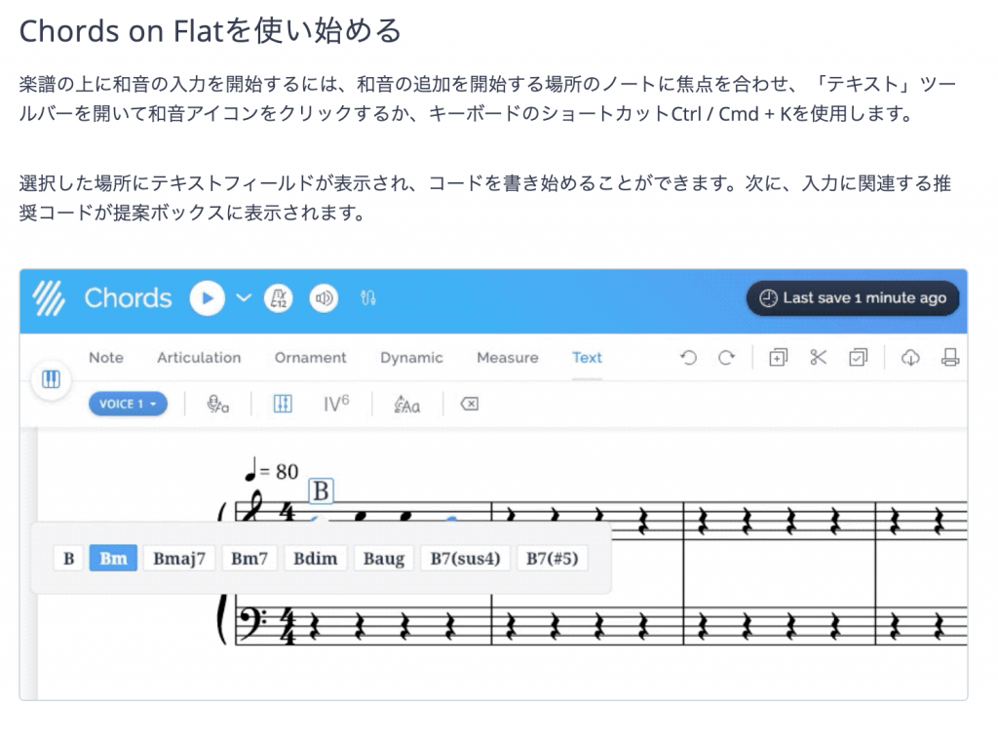This screenshot has height=744, width=998.
Task: Click the speaker volume icon
Action: coord(324,298)
